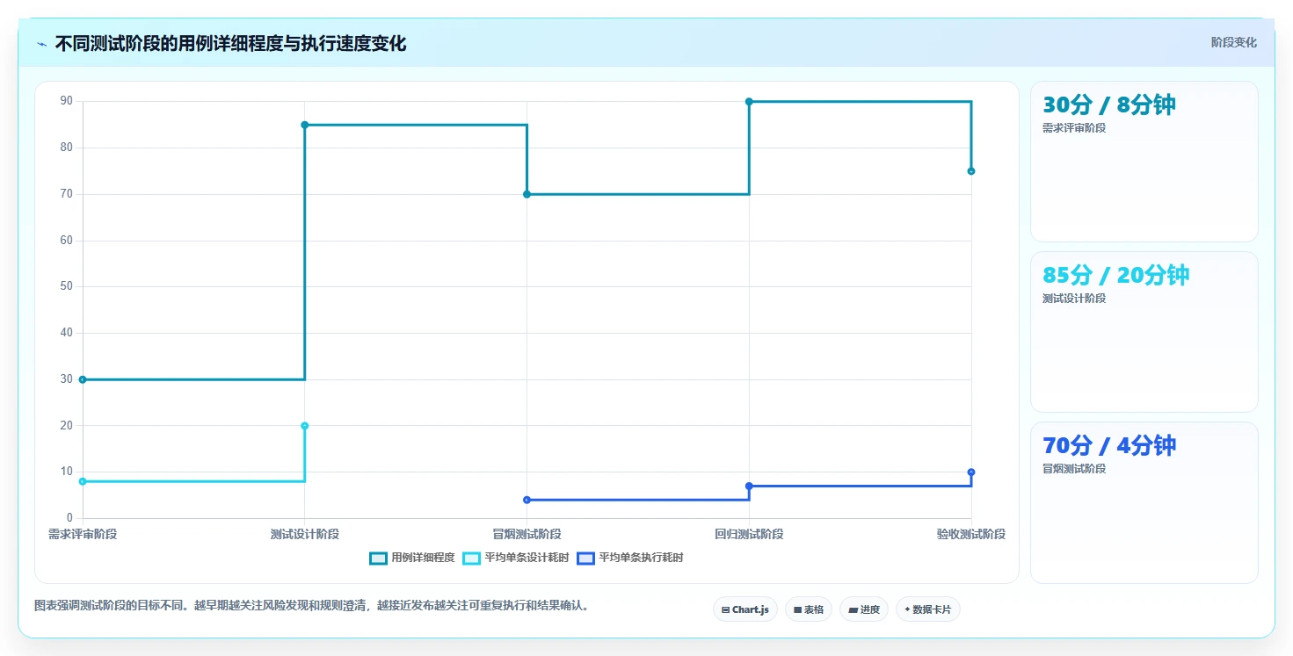Toggle the 平均单条设计耗时 legend item
Image resolution: width=1293 pixels, height=656 pixels.
pyautogui.click(x=515, y=558)
